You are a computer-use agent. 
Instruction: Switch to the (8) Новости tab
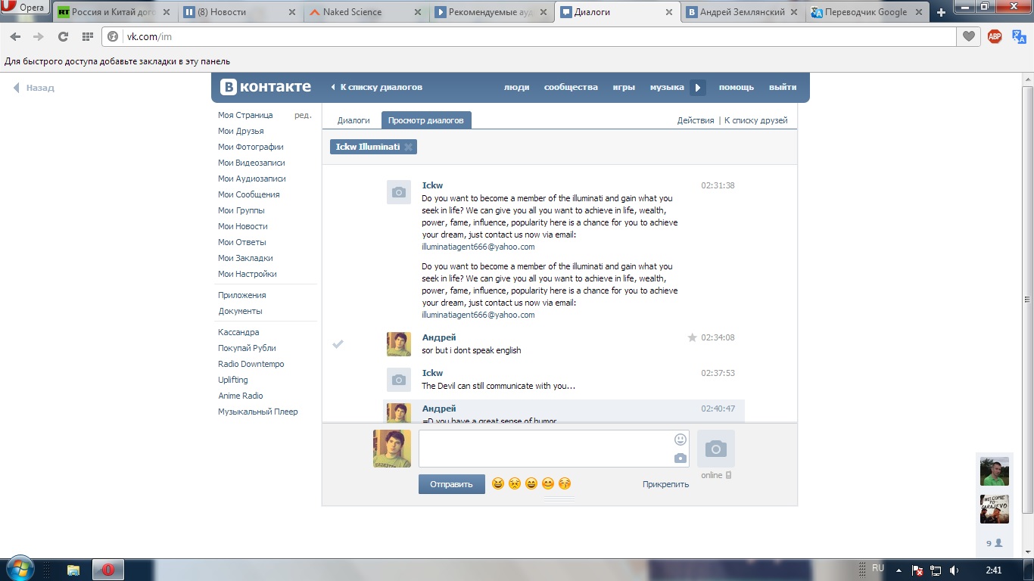(x=240, y=12)
